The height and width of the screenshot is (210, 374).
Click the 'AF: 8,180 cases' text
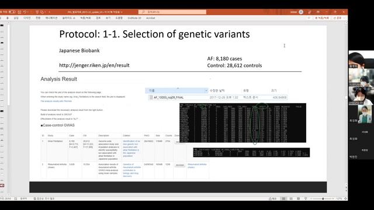(224, 58)
